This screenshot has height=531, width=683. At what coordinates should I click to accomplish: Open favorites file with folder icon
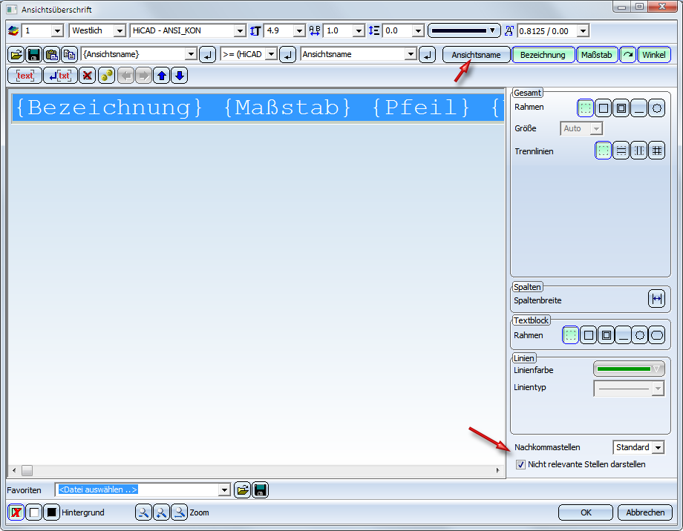tap(243, 490)
